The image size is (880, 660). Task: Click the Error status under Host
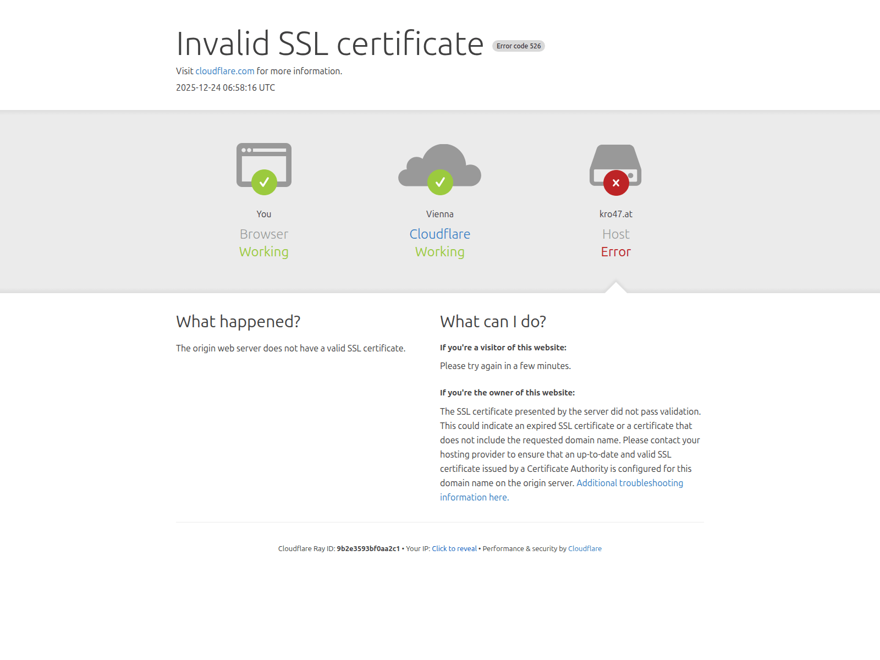tap(615, 252)
